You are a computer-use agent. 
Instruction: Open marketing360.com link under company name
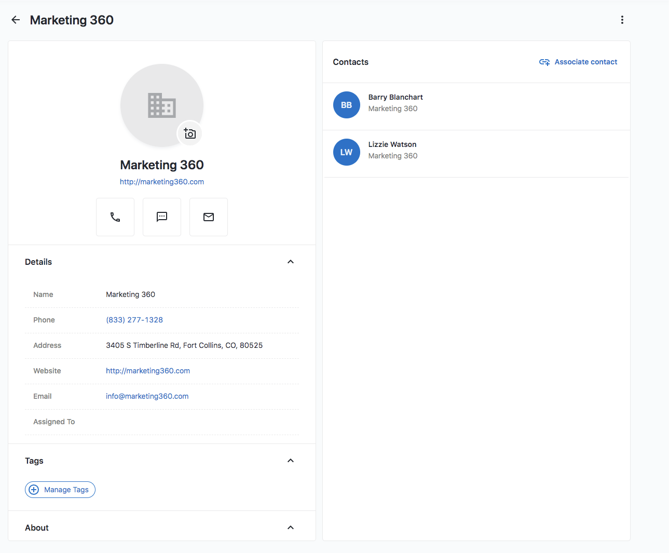[x=162, y=182]
